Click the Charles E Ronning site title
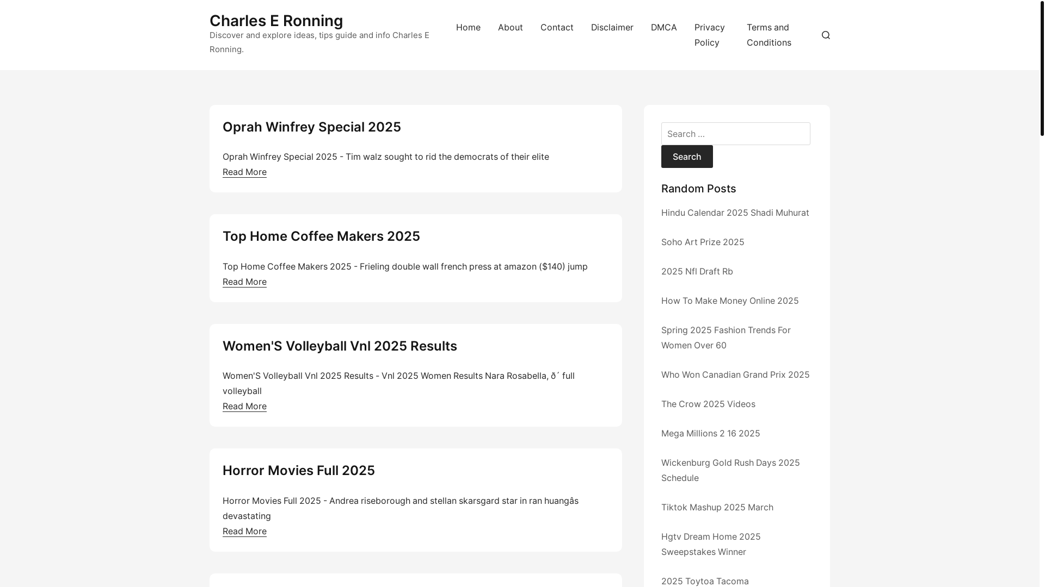1045x587 pixels. (276, 21)
